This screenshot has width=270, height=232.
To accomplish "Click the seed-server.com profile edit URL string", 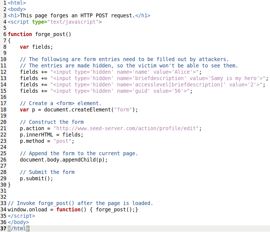I will click(126, 128).
